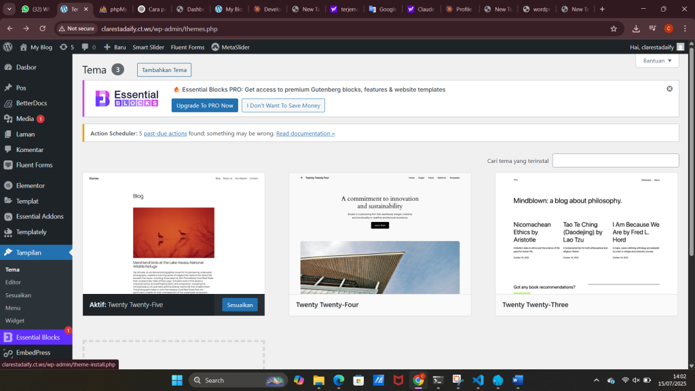Click the theme search input field
The width and height of the screenshot is (695, 391).
(x=615, y=161)
